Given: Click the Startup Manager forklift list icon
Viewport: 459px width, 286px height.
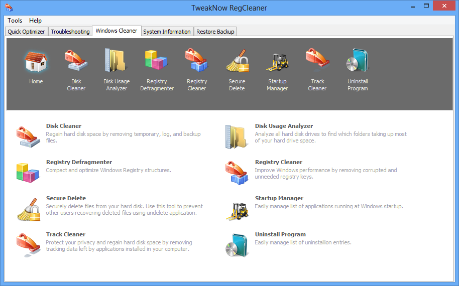Looking at the screenshot, I should pyautogui.click(x=238, y=211).
